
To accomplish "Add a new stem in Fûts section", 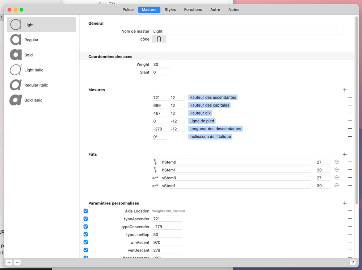I will 345,154.
